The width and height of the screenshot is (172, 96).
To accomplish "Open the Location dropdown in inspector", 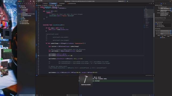I will (x=166, y=10).
